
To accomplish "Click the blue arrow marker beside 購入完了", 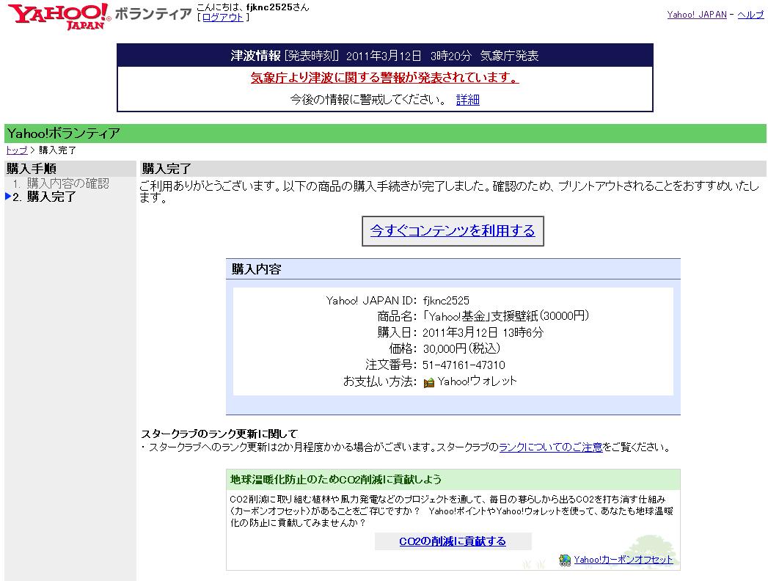I will (x=8, y=197).
